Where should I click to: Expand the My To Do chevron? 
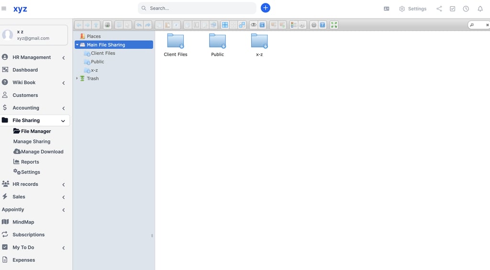[x=64, y=248]
